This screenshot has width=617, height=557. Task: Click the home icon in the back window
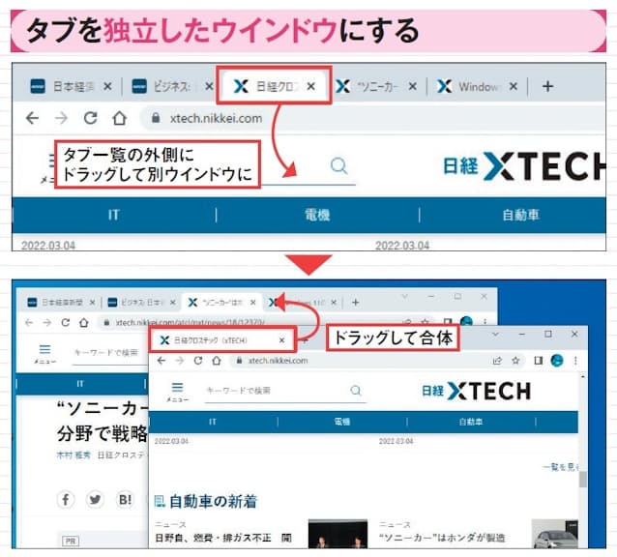[84, 323]
